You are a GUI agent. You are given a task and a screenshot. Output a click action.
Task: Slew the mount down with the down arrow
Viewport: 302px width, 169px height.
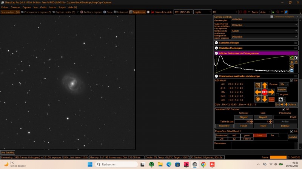tap(265, 99)
